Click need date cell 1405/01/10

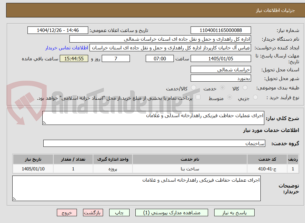point(33,169)
